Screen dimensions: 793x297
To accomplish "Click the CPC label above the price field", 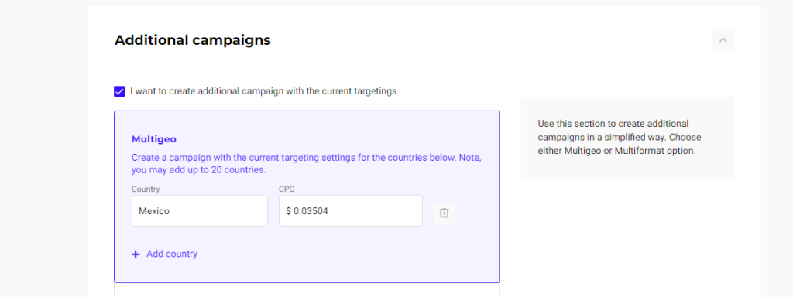I will [287, 189].
